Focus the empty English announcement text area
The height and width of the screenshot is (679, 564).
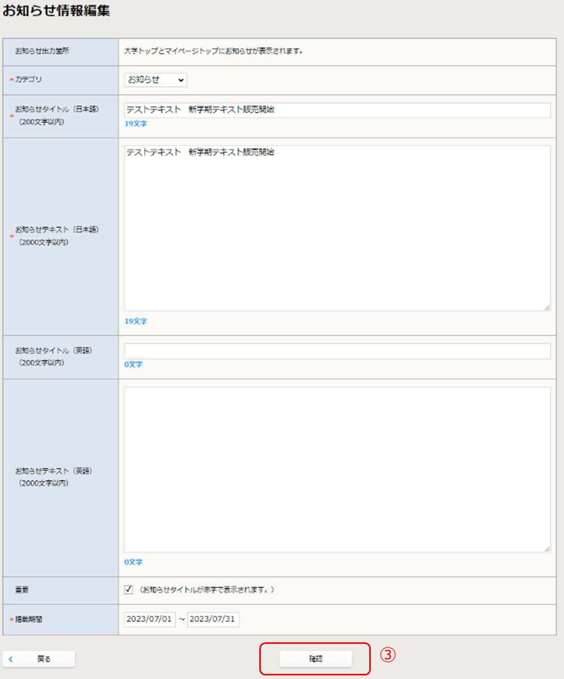337,469
